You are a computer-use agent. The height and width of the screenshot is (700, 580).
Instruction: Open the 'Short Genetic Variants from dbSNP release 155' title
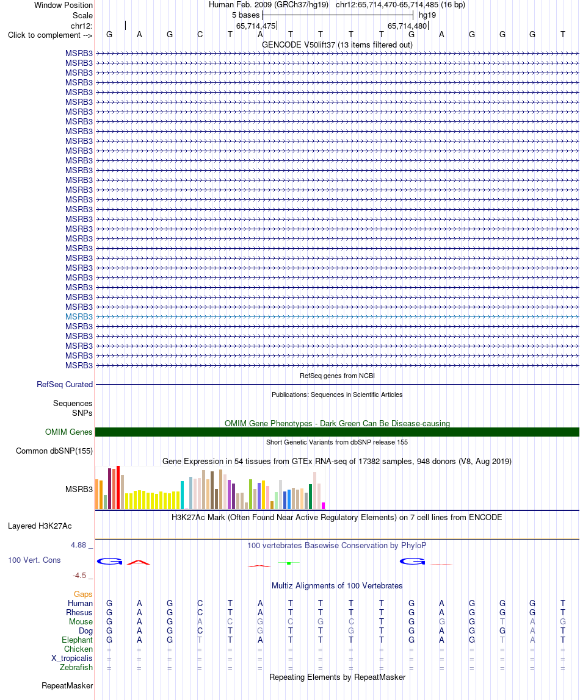coord(337,442)
